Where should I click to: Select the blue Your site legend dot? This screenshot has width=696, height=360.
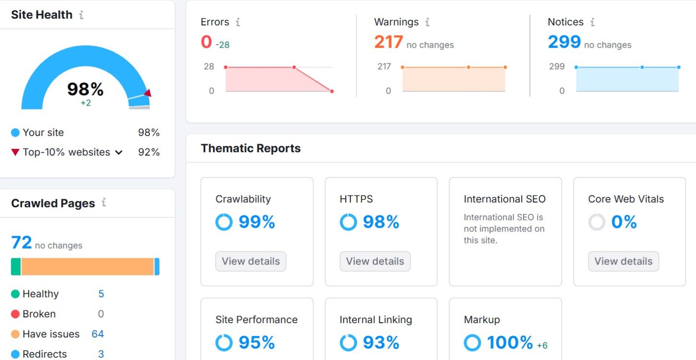15,132
